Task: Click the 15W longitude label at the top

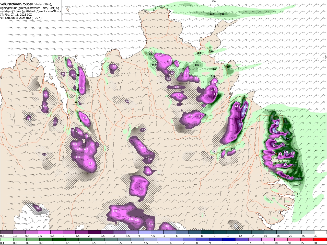Action: pos(214,1)
